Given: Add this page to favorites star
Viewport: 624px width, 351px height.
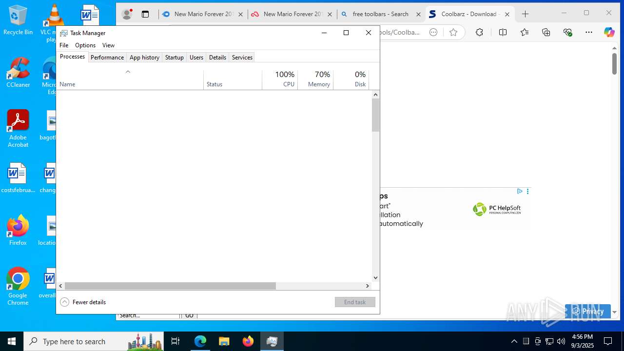Looking at the screenshot, I should [x=453, y=32].
